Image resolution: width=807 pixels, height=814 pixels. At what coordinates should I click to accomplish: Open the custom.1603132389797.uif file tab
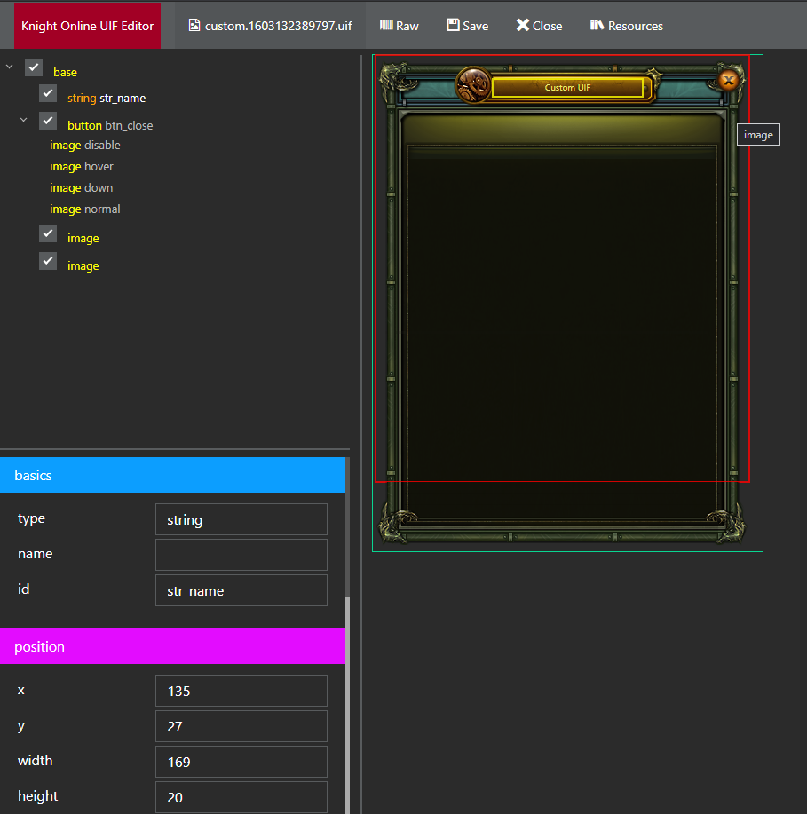270,26
